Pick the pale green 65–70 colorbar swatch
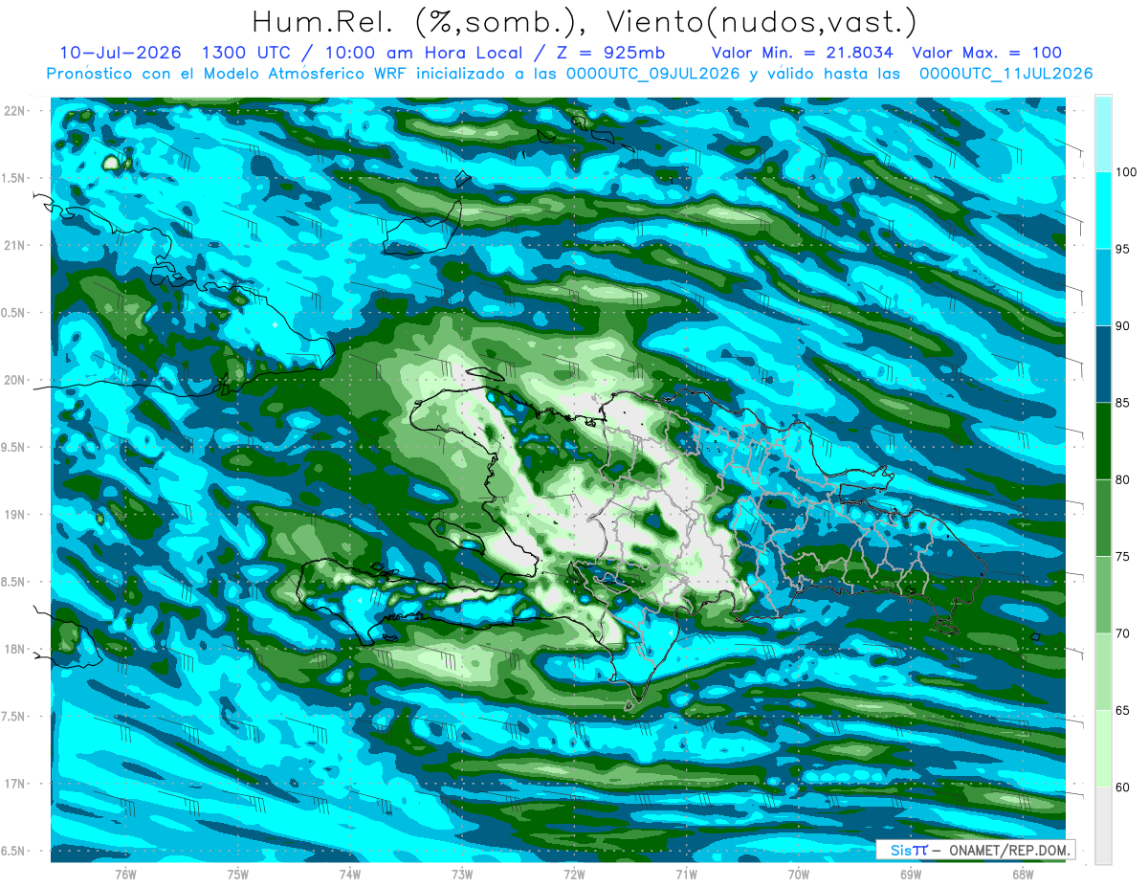The height and width of the screenshot is (887, 1148). (1103, 672)
